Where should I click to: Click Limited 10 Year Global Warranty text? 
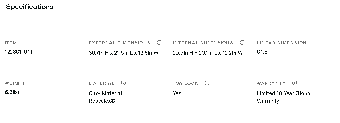[x=284, y=97]
